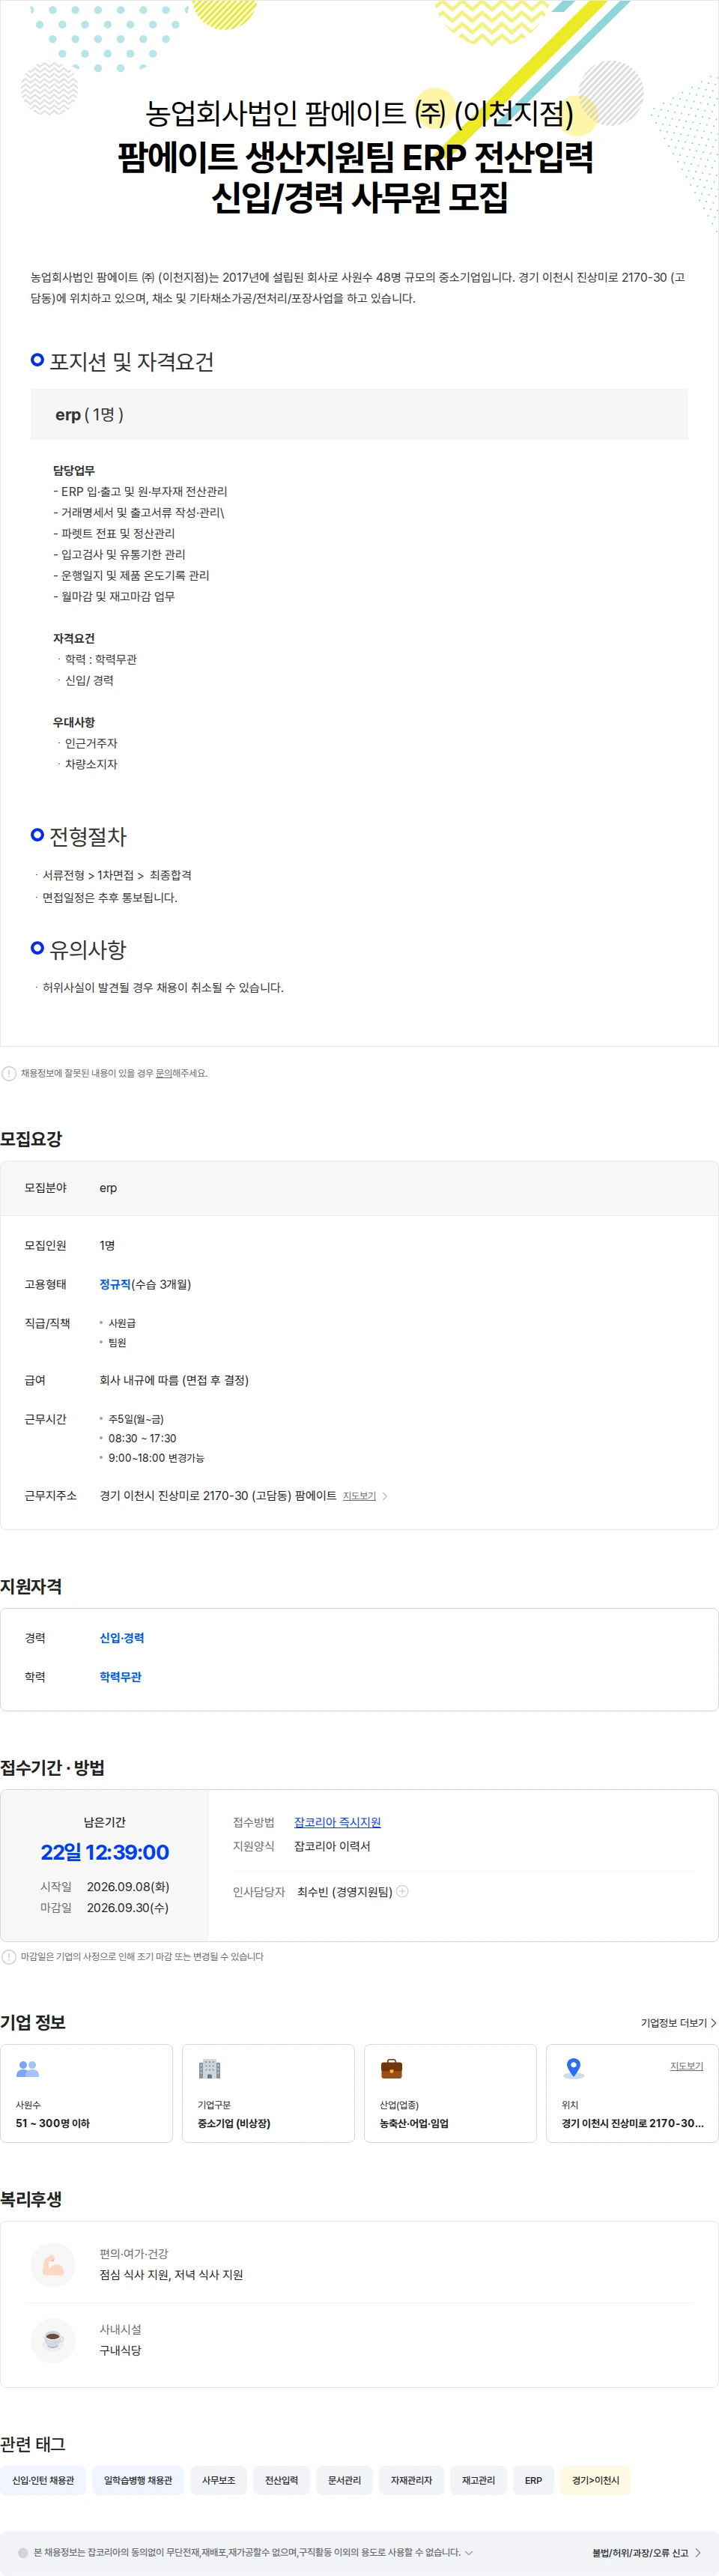Select the 문서관리 tag

344,2480
